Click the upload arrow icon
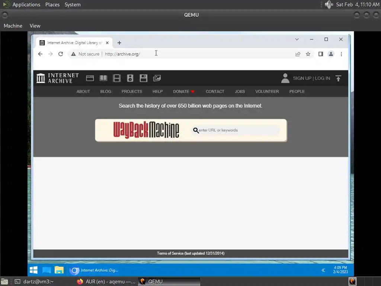The image size is (381, 286). [x=338, y=78]
